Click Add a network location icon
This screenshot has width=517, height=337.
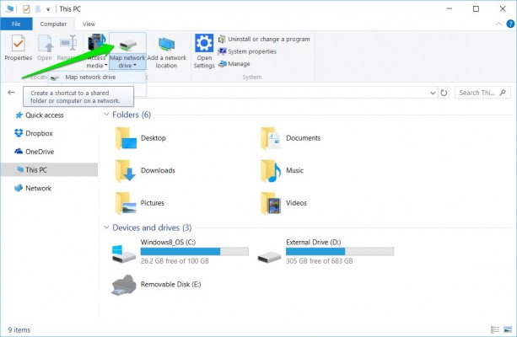166,51
